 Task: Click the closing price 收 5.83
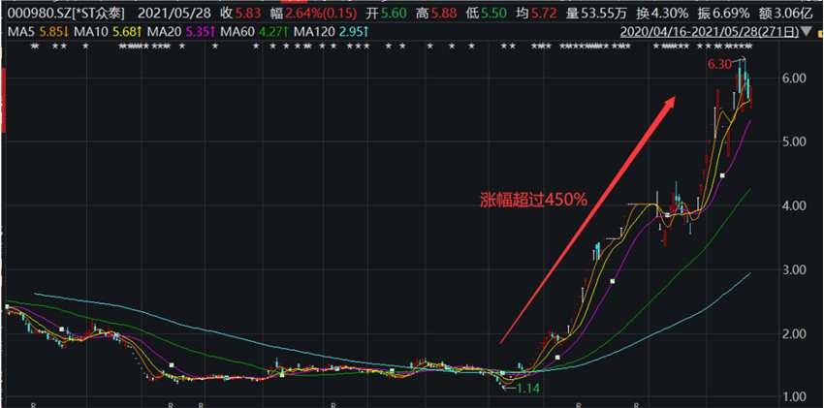[x=241, y=12]
